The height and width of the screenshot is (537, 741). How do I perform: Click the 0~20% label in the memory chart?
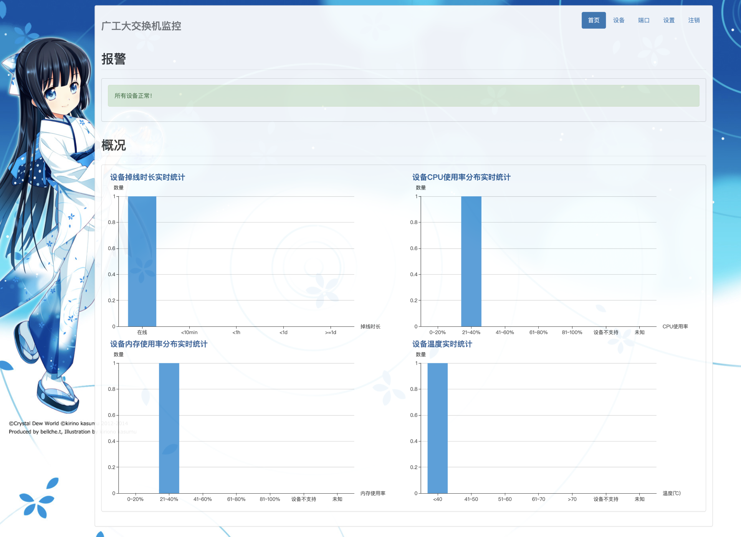point(135,499)
